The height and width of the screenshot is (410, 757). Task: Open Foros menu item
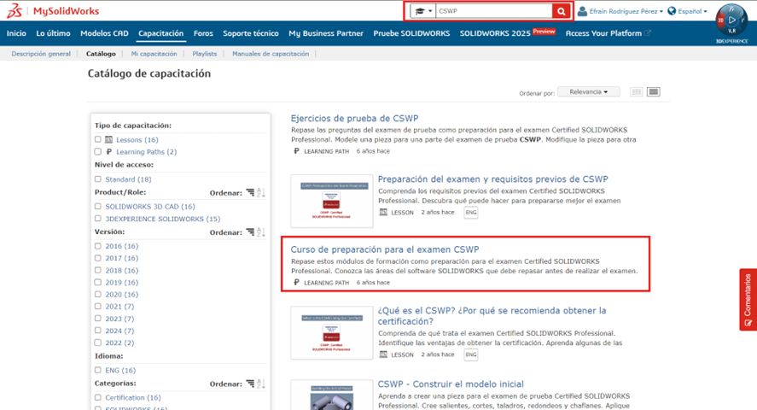pos(203,33)
